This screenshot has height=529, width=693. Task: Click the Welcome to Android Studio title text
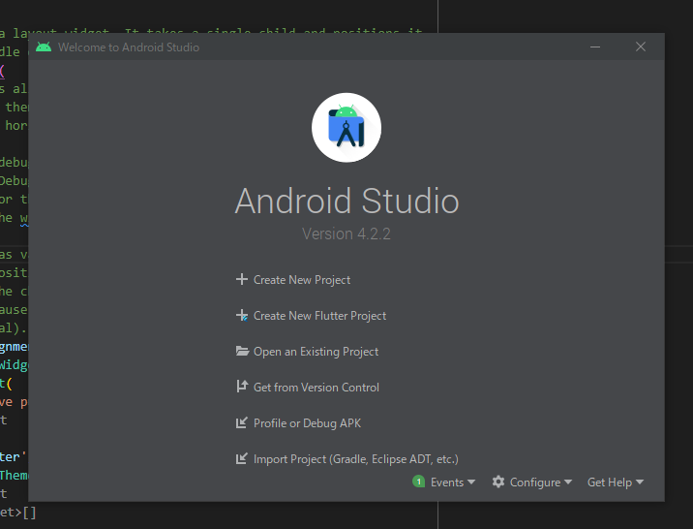click(x=129, y=47)
